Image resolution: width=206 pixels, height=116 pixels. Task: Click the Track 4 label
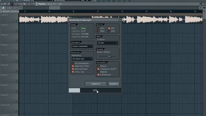tap(4, 45)
